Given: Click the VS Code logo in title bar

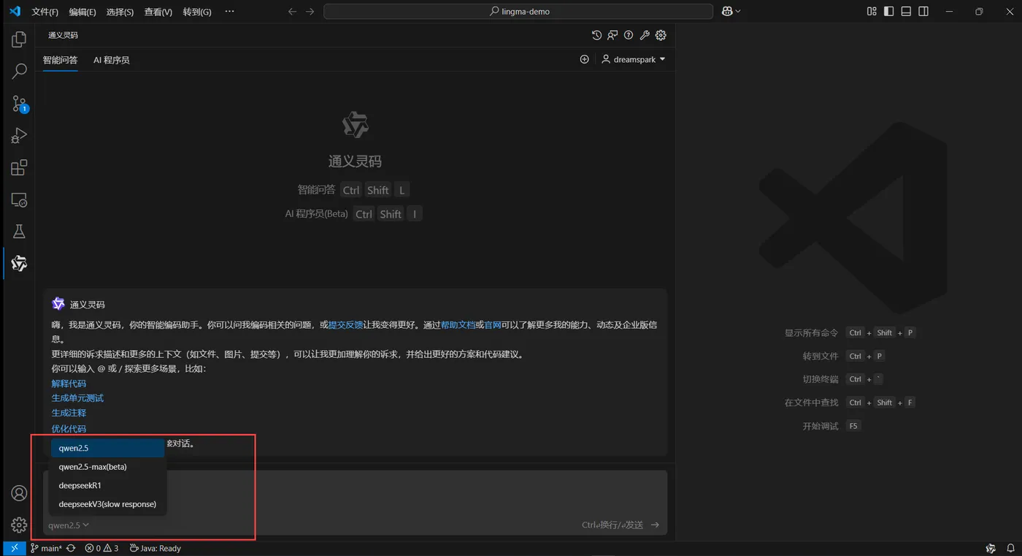Looking at the screenshot, I should pos(15,11).
